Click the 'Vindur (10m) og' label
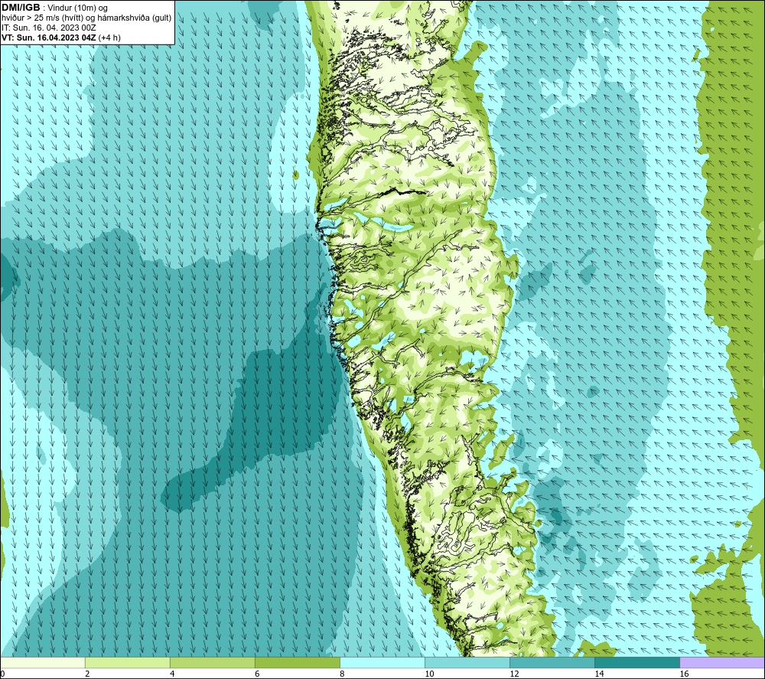Viewport: 765px width, 679px height. pos(78,8)
